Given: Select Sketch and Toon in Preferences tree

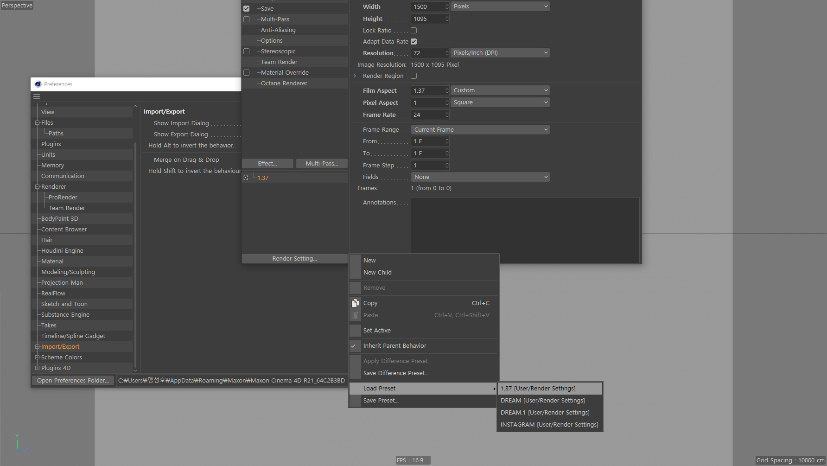Looking at the screenshot, I should pyautogui.click(x=64, y=304).
